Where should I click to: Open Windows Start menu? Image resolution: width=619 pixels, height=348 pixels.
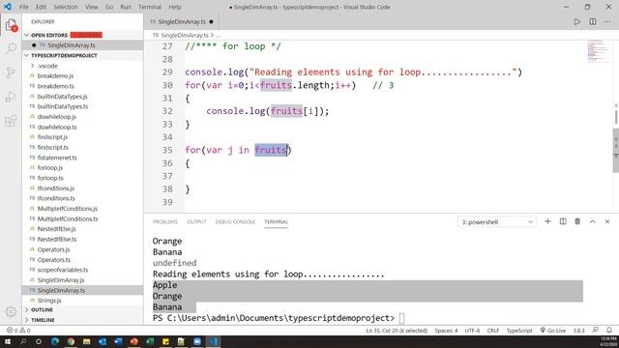point(8,341)
